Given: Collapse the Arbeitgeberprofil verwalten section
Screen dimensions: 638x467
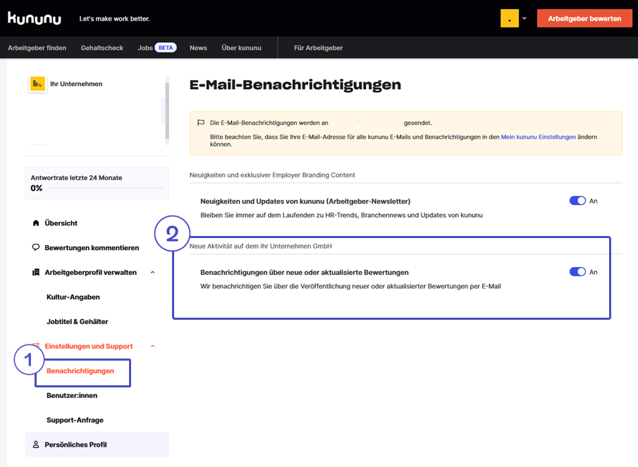Looking at the screenshot, I should click(153, 273).
